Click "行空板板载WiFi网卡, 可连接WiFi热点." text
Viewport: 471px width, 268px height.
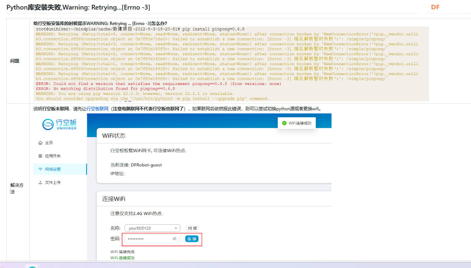[148, 151]
